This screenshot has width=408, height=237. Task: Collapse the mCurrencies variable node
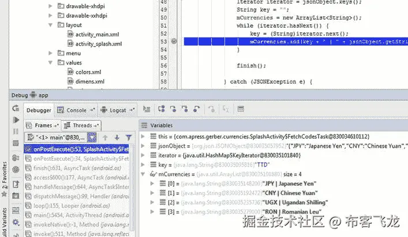(x=143, y=174)
